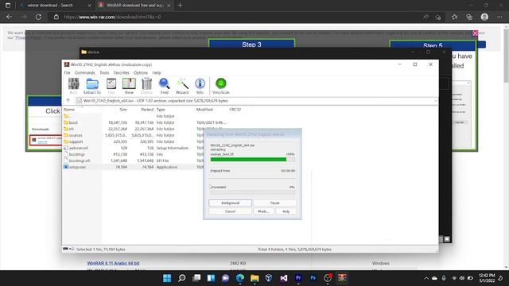The height and width of the screenshot is (286, 509).
Task: Click the Test toolbar icon in WinRAR
Action: coord(111,86)
